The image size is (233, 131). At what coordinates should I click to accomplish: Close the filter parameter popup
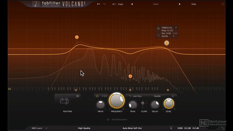pos(176,28)
